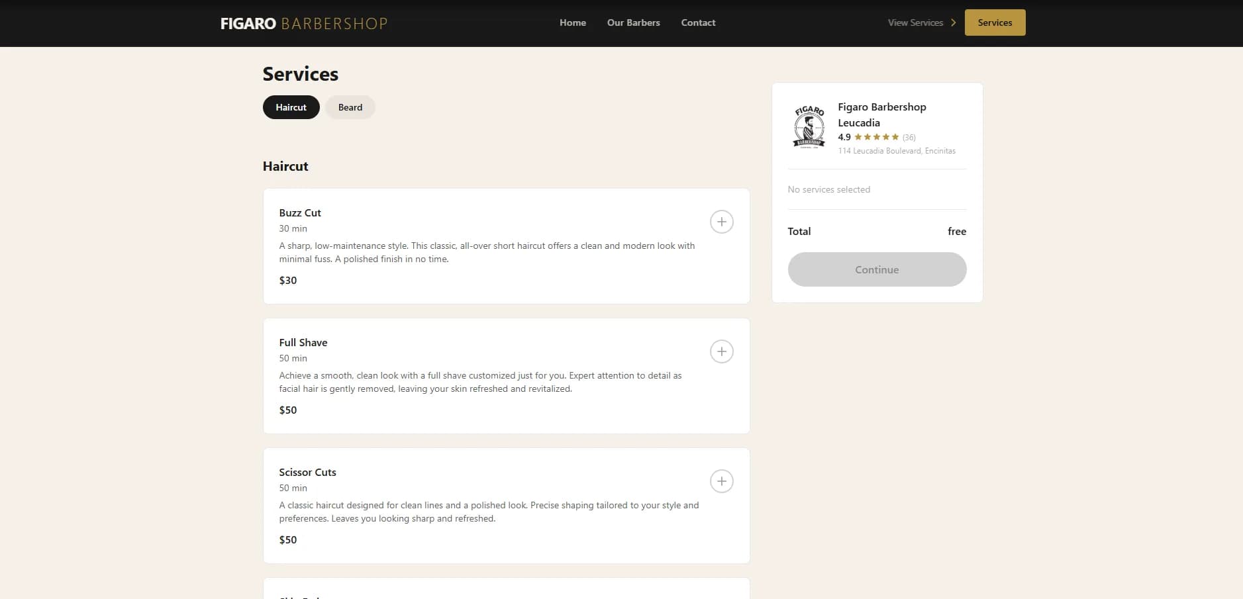Open the (36) reviews count
The width and height of the screenshot is (1243, 599).
coord(909,138)
